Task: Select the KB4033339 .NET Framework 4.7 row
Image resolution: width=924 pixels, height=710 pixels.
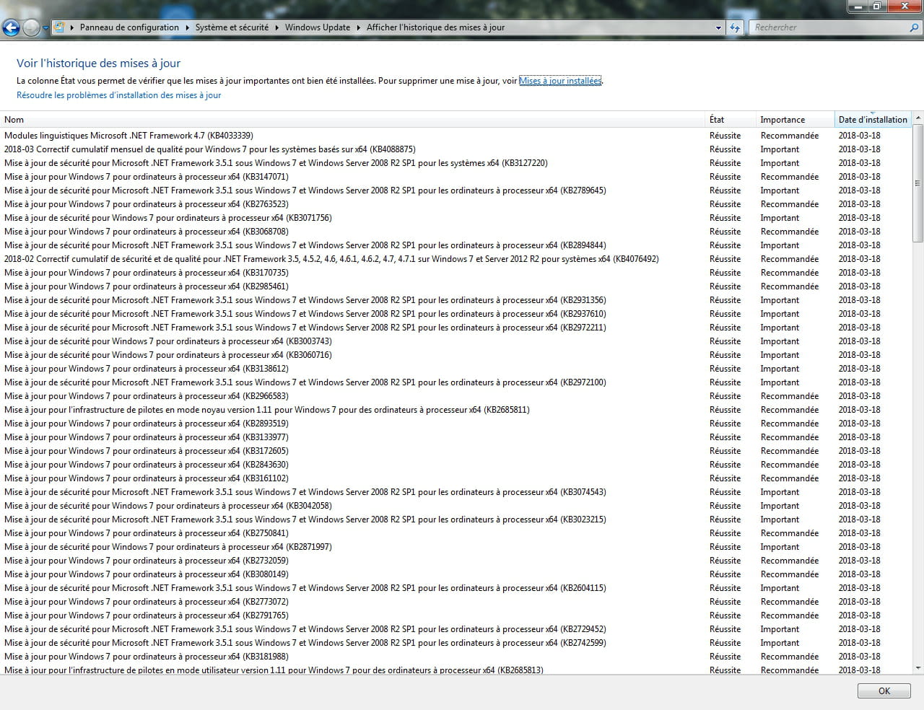Action: pyautogui.click(x=456, y=136)
